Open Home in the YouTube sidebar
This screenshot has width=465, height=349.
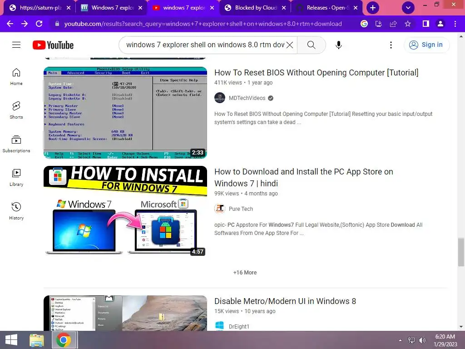point(16,77)
